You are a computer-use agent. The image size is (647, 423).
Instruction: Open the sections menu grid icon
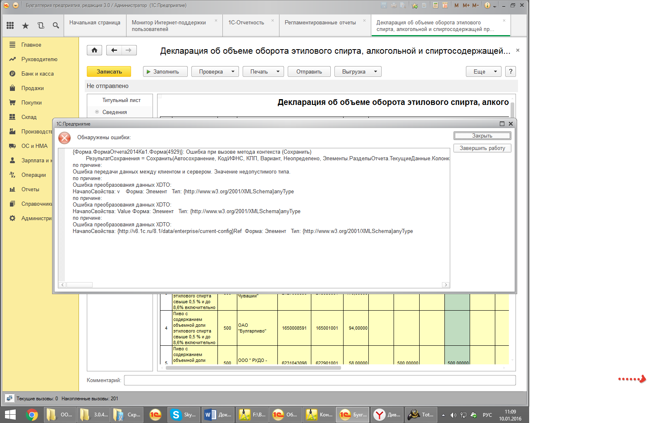coord(10,26)
